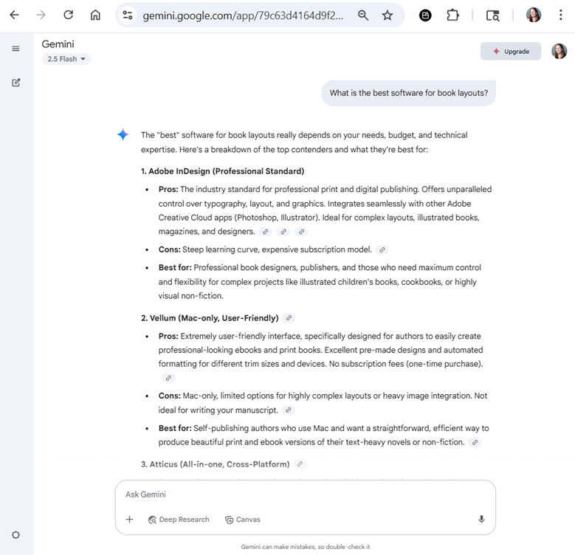
Task: Open source link after 'novels or non-fiction.'
Action: (x=475, y=442)
